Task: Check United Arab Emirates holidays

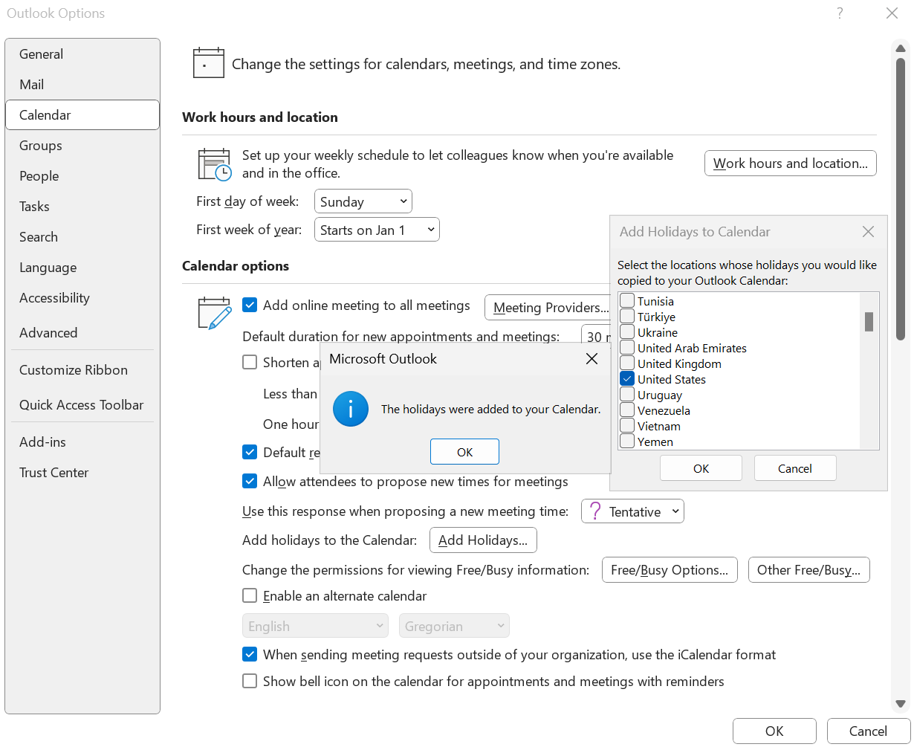Action: 627,348
